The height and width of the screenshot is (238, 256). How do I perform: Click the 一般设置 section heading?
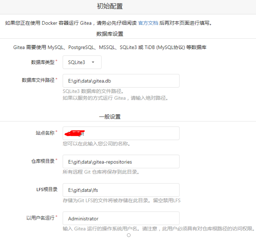tap(110, 117)
